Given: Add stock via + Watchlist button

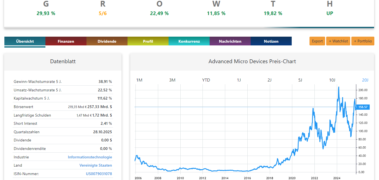Looking at the screenshot, I should click(338, 41).
